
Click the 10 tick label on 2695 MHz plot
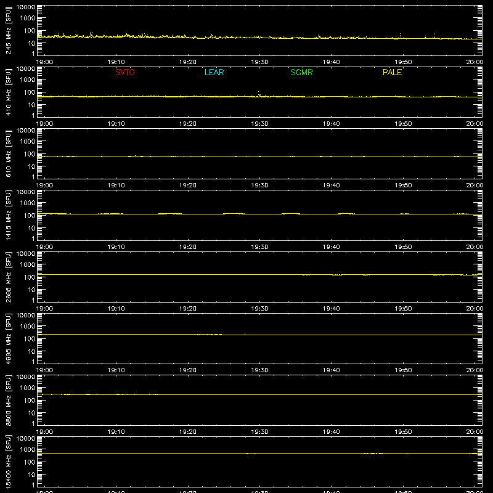click(x=31, y=290)
